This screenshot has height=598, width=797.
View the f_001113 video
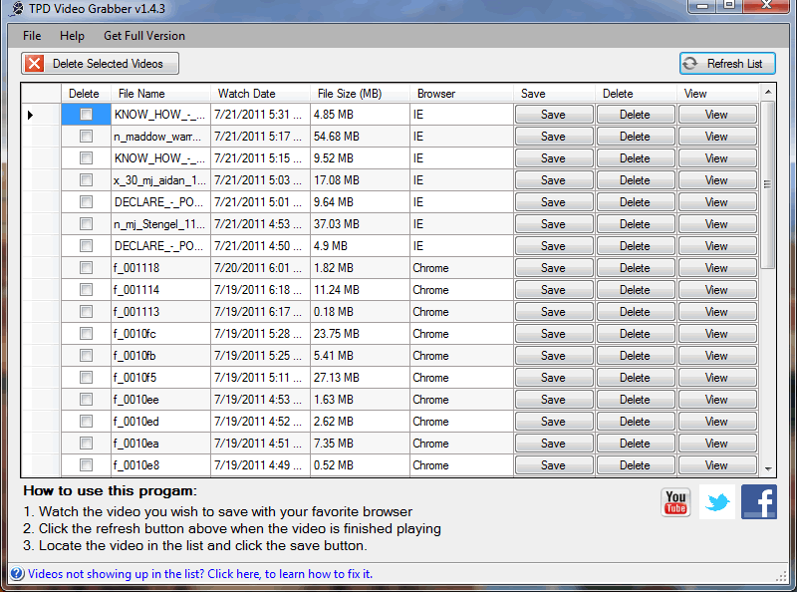pos(717,312)
